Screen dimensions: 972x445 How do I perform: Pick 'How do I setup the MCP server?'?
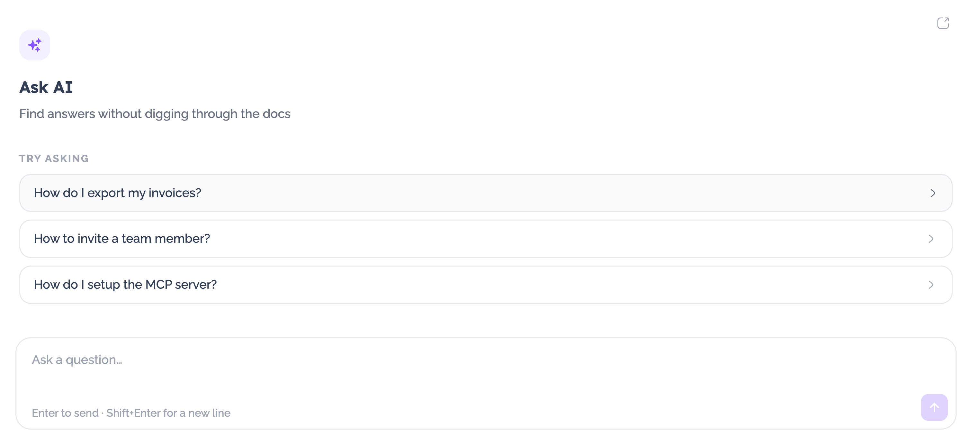click(x=486, y=285)
